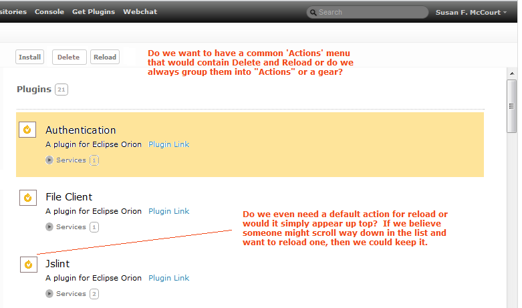Expand Services under Jslint
Screen dimensions: 522x308
pos(49,294)
